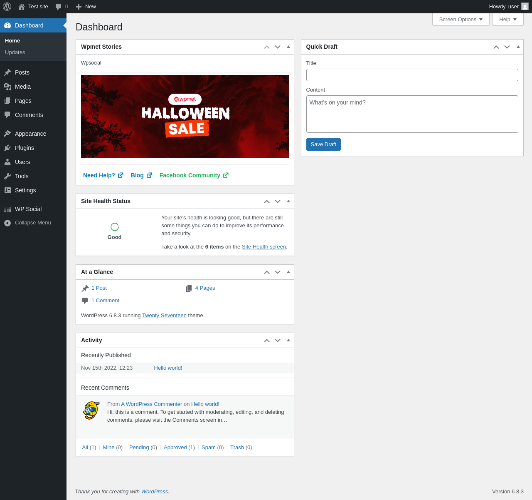Move Activity widget down

278,341
